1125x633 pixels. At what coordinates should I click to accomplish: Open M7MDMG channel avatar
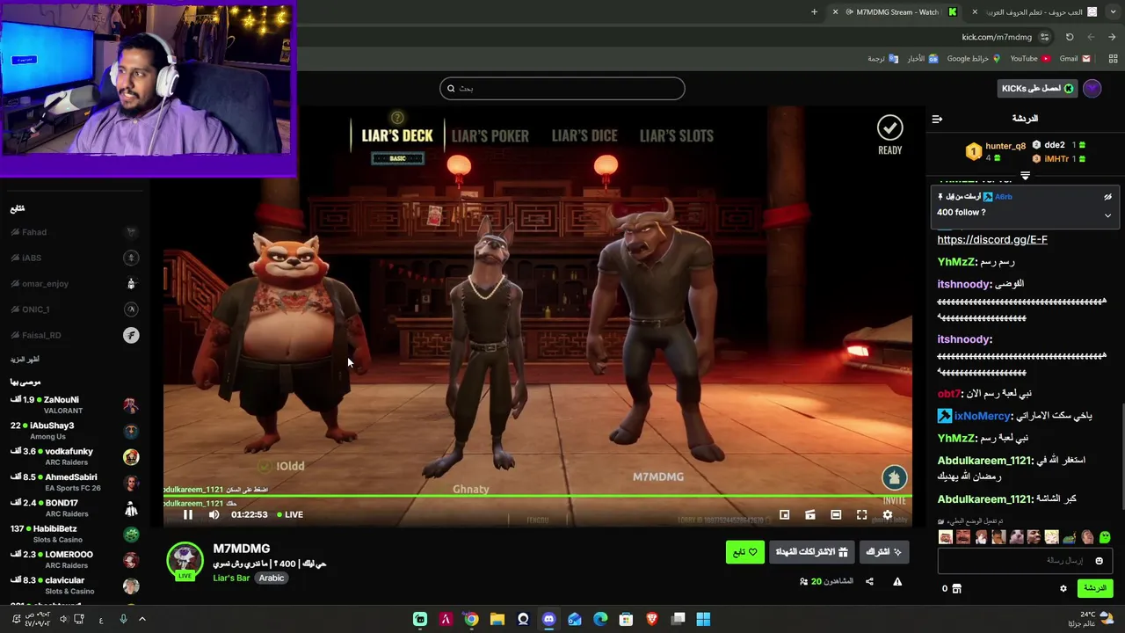click(185, 561)
